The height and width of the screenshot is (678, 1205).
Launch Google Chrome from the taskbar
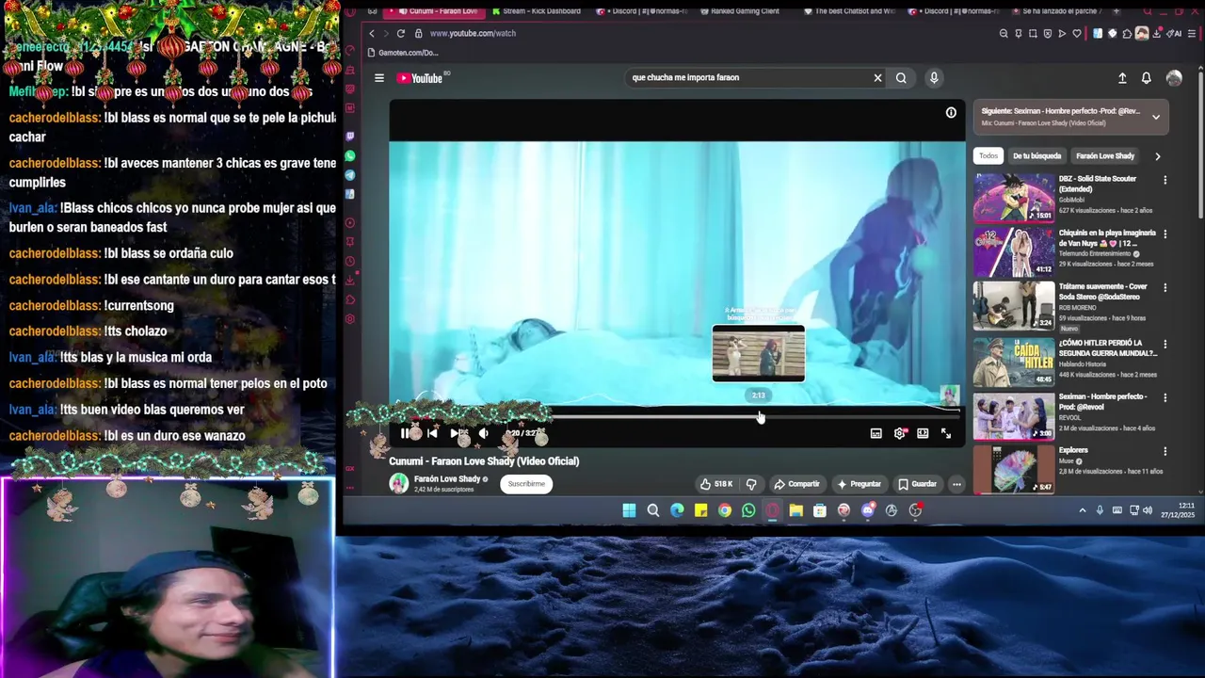click(x=725, y=510)
